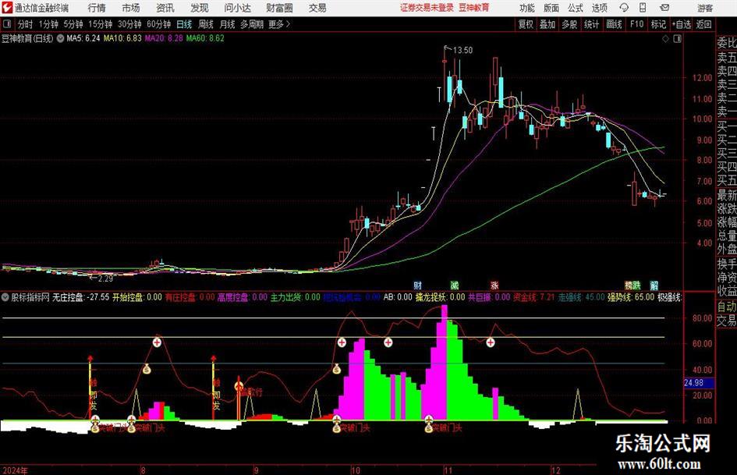
Task: Click the 强势线: 65.00 indicator label
Action: tap(631, 297)
